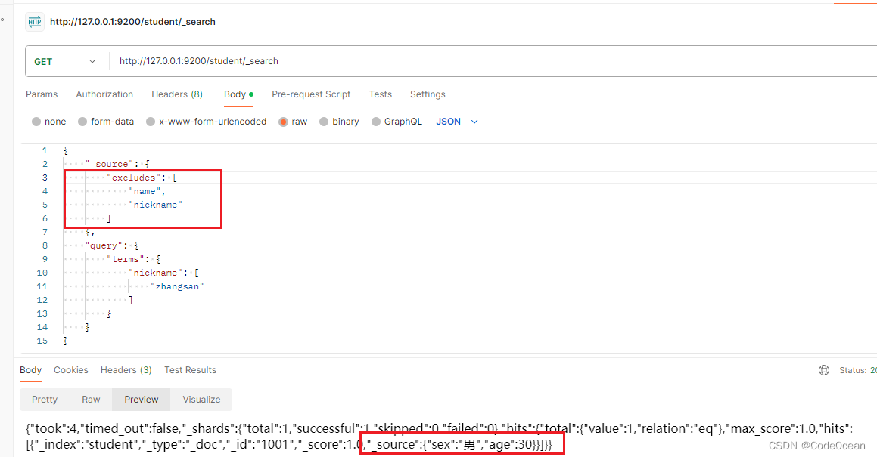Switch to the Tests tab
The width and height of the screenshot is (877, 457).
tap(381, 94)
